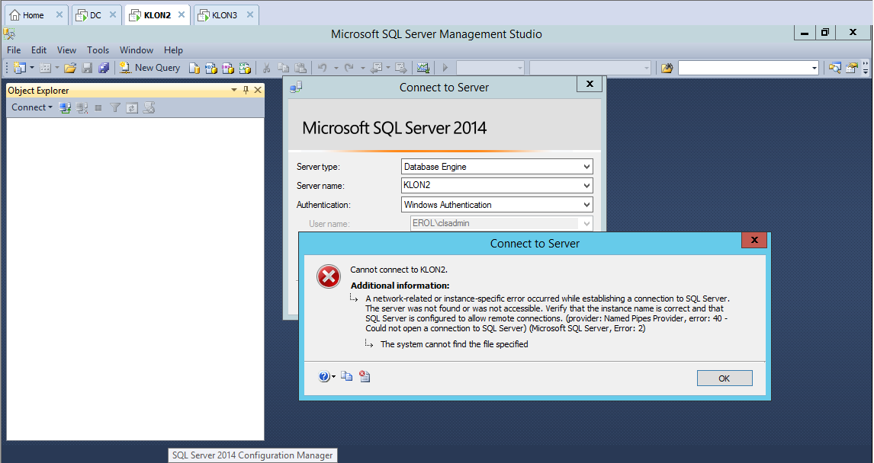Close the Object Explorer panel
This screenshot has height=463, width=874.
pos(258,90)
